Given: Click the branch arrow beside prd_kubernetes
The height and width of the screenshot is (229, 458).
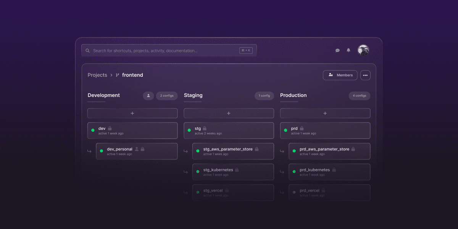Looking at the screenshot, I should 282,172.
